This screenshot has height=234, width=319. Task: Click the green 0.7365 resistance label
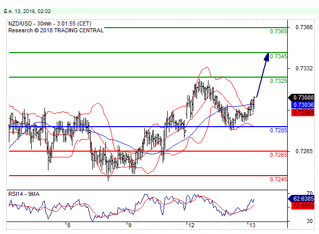278,31
